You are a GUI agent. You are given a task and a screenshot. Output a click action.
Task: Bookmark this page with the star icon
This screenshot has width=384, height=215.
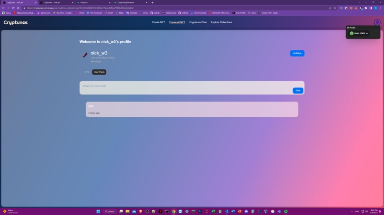(335, 8)
